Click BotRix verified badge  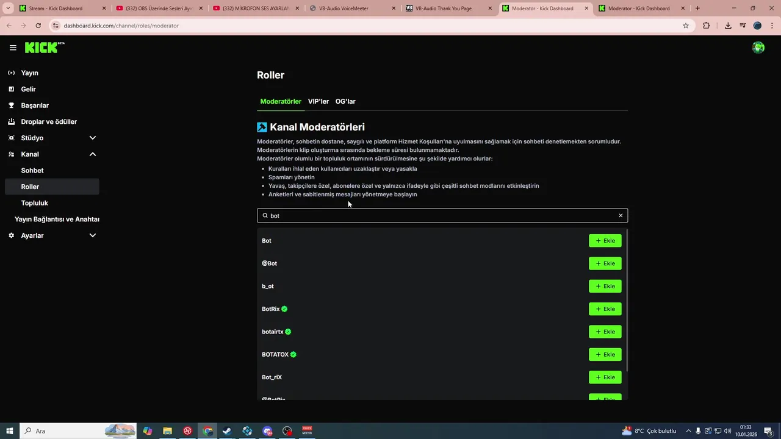tap(284, 309)
